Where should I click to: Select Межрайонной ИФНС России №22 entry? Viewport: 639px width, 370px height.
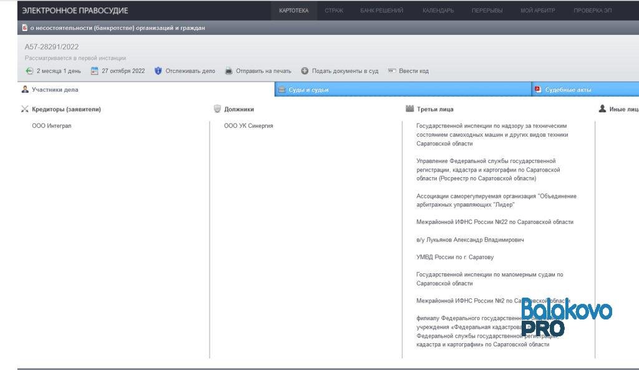[x=495, y=222]
